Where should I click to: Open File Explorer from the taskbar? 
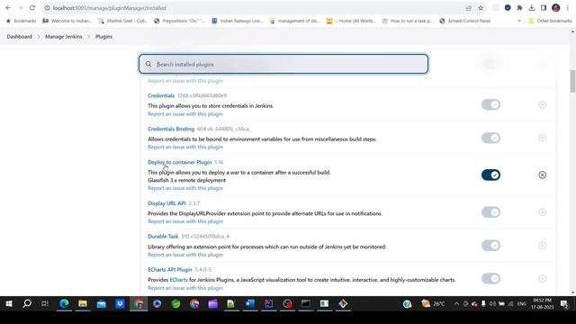pos(83,304)
